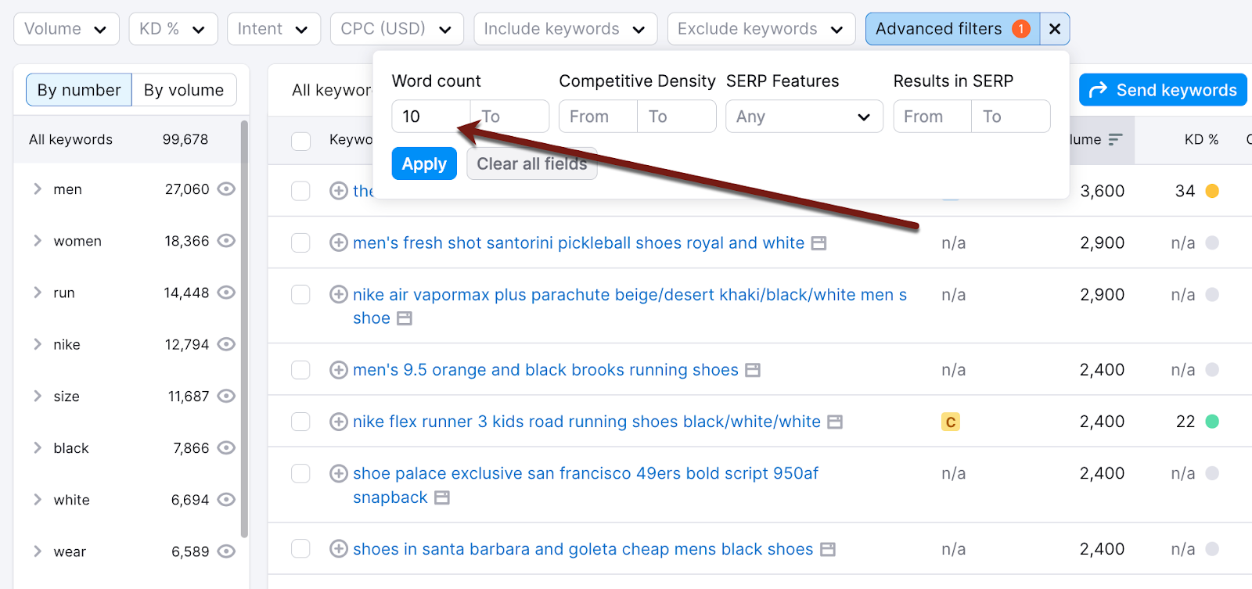Select the All keywords tab
The image size is (1252, 589).
(331, 90)
